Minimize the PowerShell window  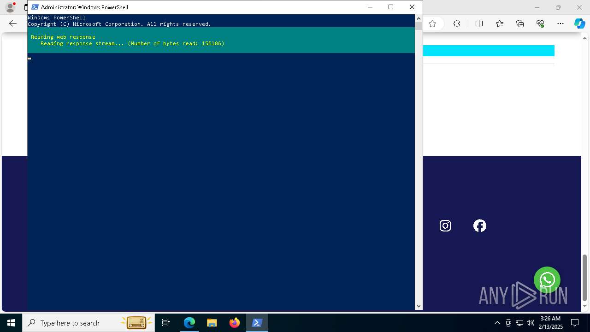[370, 7]
